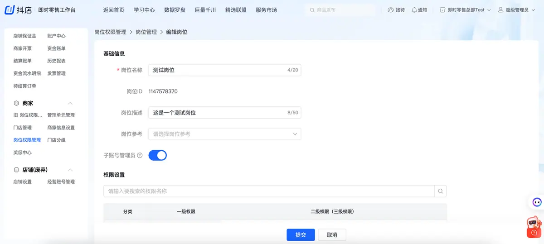Collapse the 商家 sidebar section

point(70,103)
